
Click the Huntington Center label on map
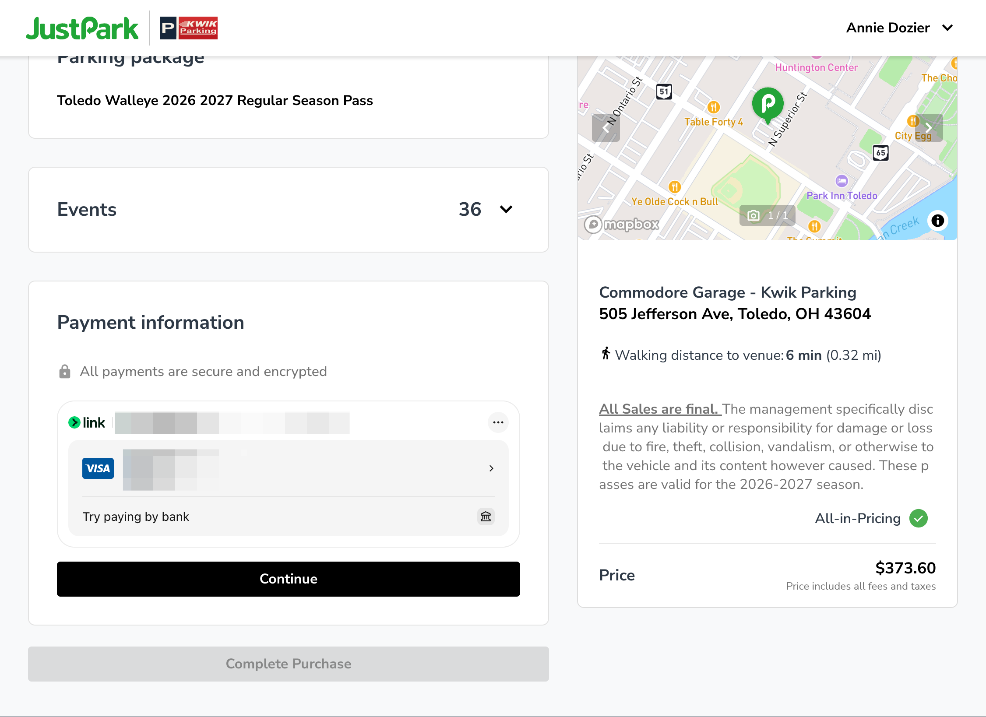coord(817,67)
